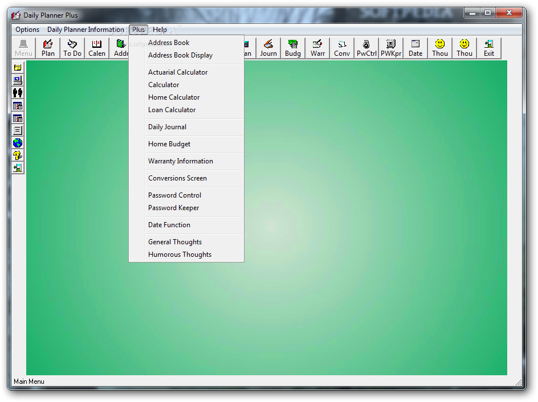The width and height of the screenshot is (538, 402).
Task: Click the globe sidebar icon
Action: 18,143
